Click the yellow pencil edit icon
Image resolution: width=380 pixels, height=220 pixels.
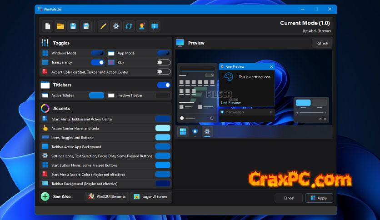[104, 26]
